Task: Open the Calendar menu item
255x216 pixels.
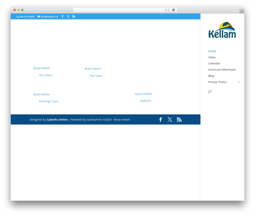Action: tap(214, 63)
